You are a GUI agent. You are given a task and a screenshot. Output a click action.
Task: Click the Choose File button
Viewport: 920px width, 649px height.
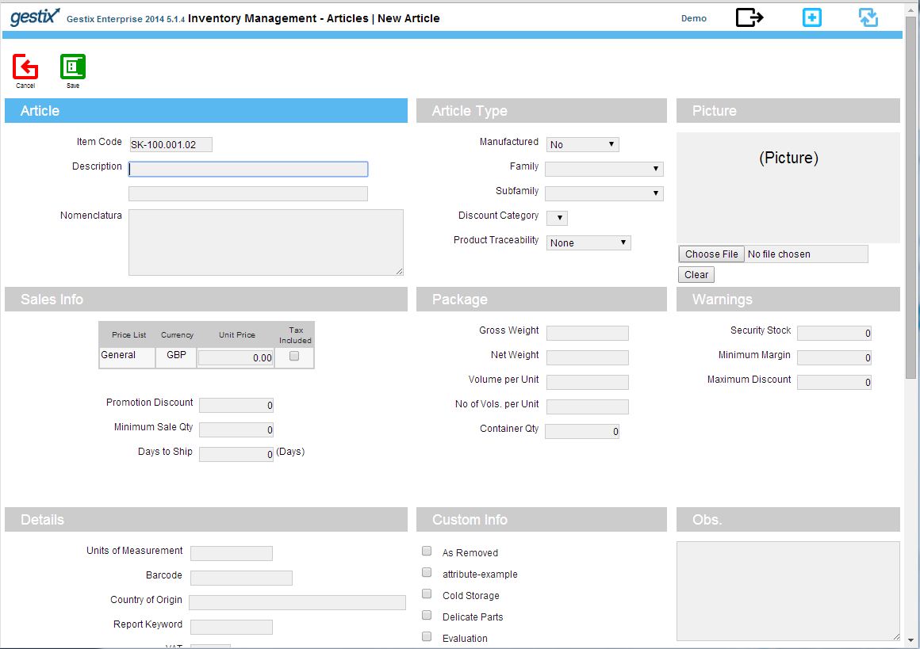coord(711,254)
